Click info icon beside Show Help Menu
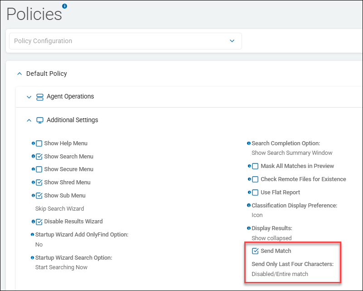The image size is (363, 291). [33, 143]
